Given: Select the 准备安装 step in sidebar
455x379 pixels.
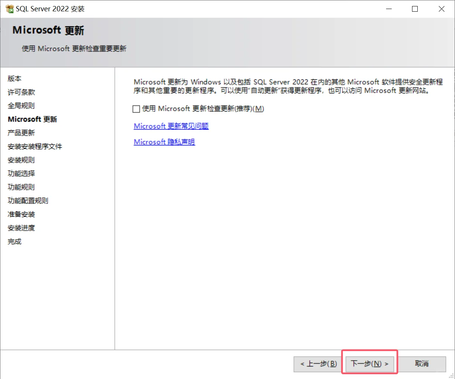Looking at the screenshot, I should 21,214.
